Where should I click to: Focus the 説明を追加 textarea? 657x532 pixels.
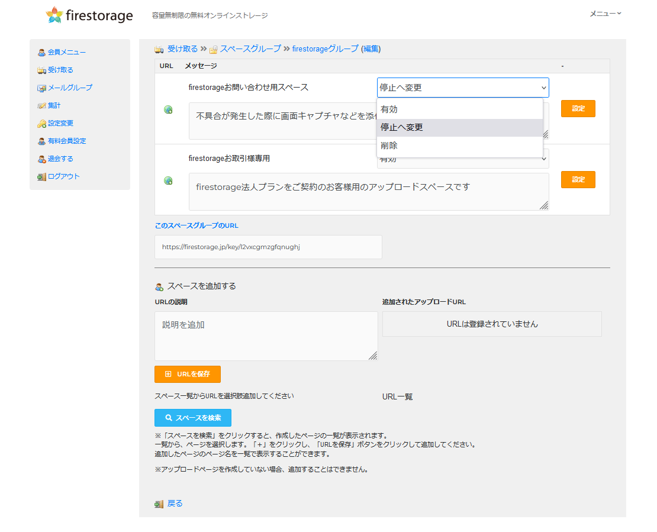coord(266,336)
